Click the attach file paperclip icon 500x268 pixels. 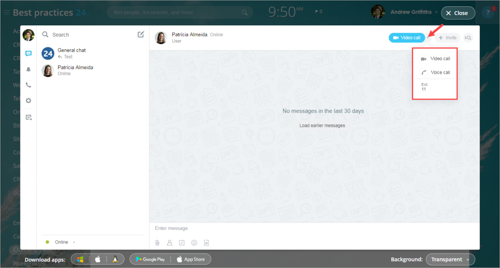pyautogui.click(x=158, y=243)
